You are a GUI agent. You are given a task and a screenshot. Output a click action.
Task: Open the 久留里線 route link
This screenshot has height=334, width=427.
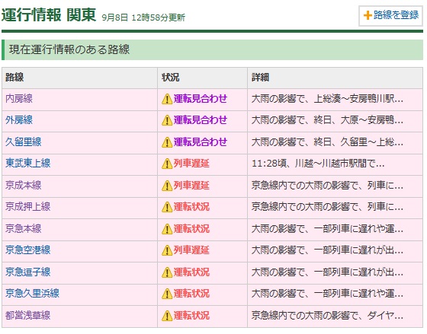[x=24, y=142]
